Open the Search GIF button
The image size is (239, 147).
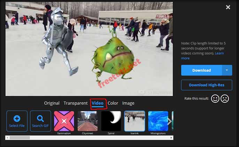click(x=40, y=121)
